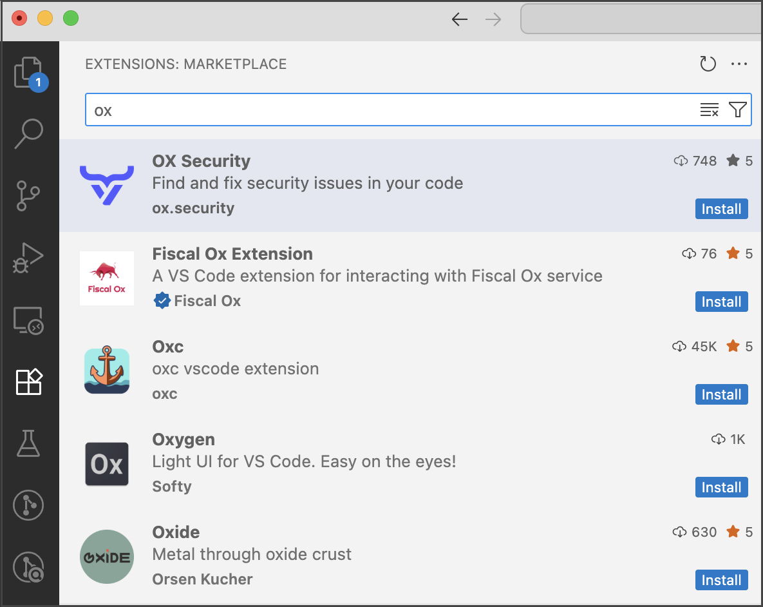Open Views and More Actions menu
This screenshot has width=763, height=607.
point(739,64)
